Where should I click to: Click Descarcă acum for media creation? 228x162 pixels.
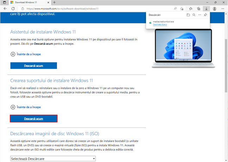click(x=33, y=119)
